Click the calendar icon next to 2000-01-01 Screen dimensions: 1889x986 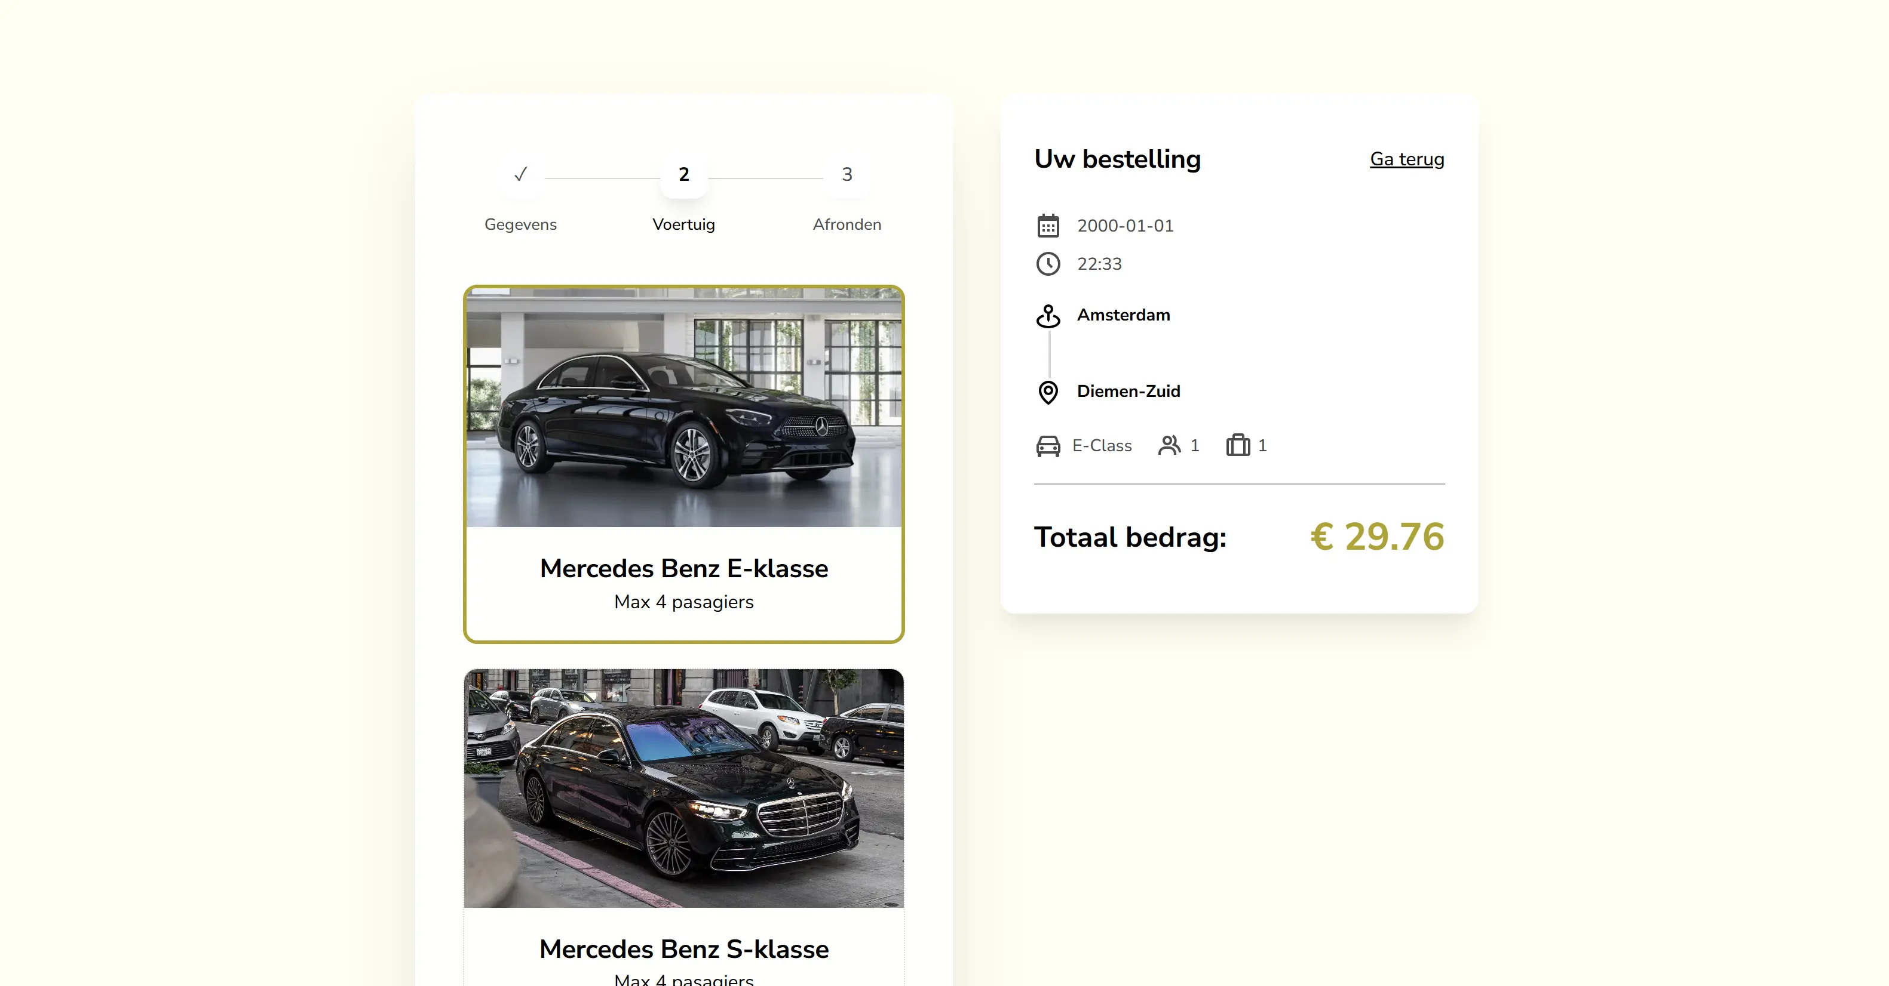tap(1048, 226)
